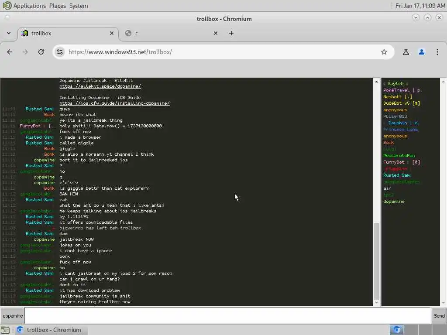The width and height of the screenshot is (447, 335).
Task: Switch to the trollbox tab
Action: (x=68, y=33)
